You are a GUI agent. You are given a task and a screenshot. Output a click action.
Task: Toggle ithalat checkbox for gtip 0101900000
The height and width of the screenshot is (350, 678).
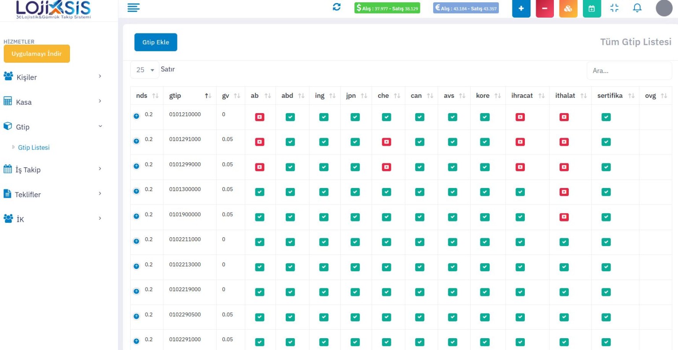pyautogui.click(x=564, y=217)
